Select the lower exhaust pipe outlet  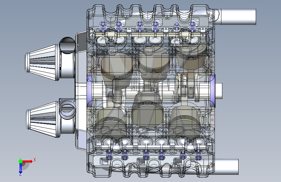pyautogui.click(x=227, y=167)
